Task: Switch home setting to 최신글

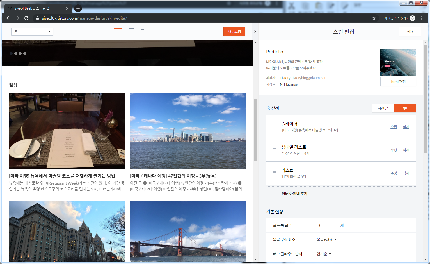Action: pos(383,108)
